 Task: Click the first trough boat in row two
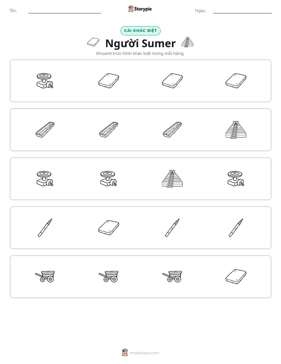click(x=45, y=130)
